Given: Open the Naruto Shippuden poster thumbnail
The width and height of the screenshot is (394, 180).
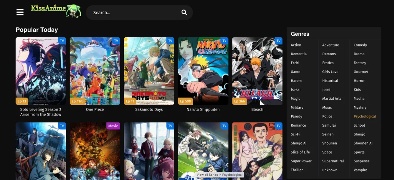Looking at the screenshot, I should (x=203, y=71).
